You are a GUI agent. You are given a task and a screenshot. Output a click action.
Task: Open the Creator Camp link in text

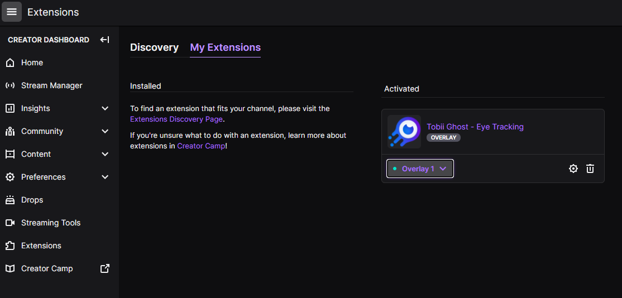[201, 146]
